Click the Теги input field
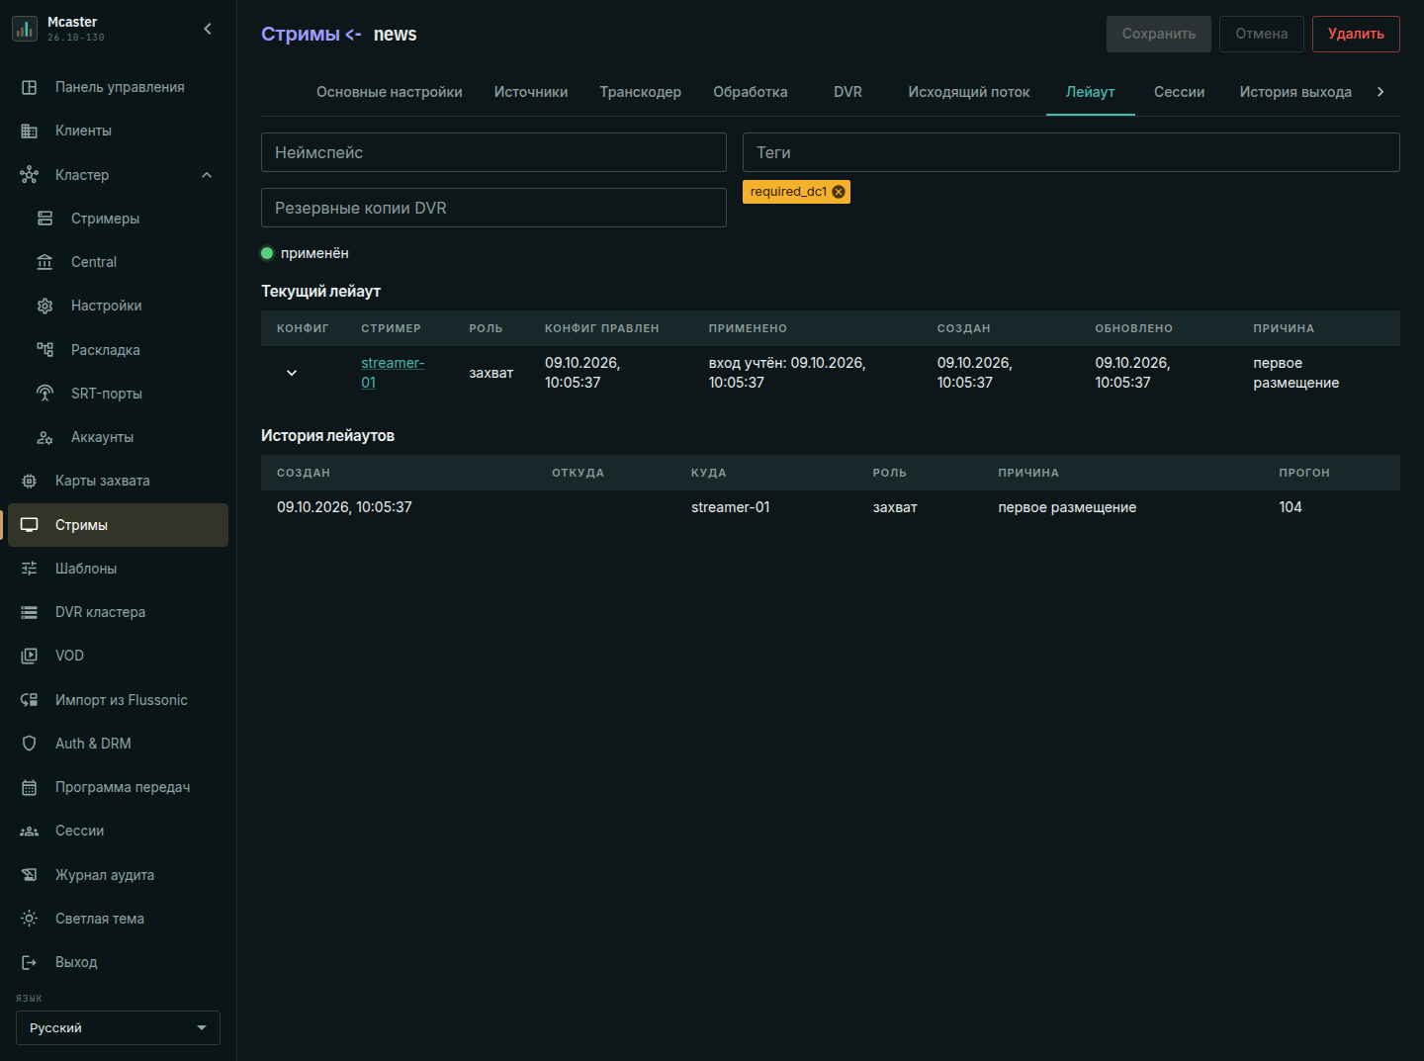 [1071, 152]
